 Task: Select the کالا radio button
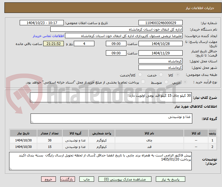178,75
